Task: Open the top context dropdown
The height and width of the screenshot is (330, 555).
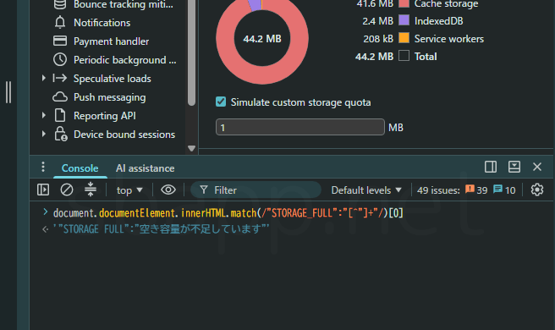Action: pyautogui.click(x=129, y=190)
